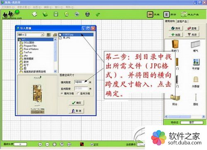Click the 物体名 object name field
207x150 pixels.
(x=192, y=122)
